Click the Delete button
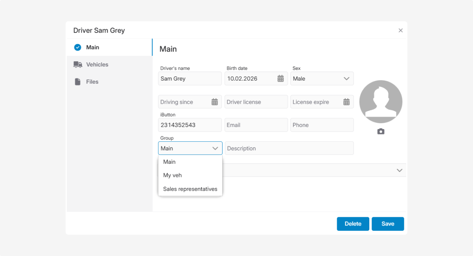The image size is (473, 256). [353, 224]
